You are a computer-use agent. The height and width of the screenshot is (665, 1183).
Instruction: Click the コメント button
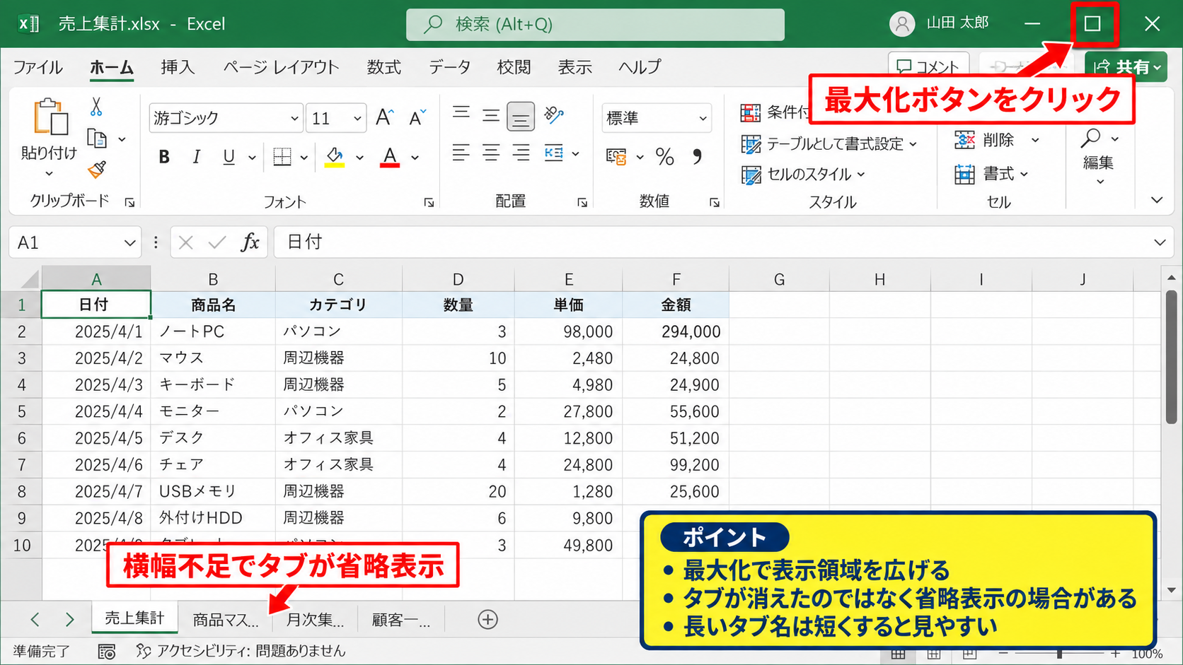click(928, 67)
